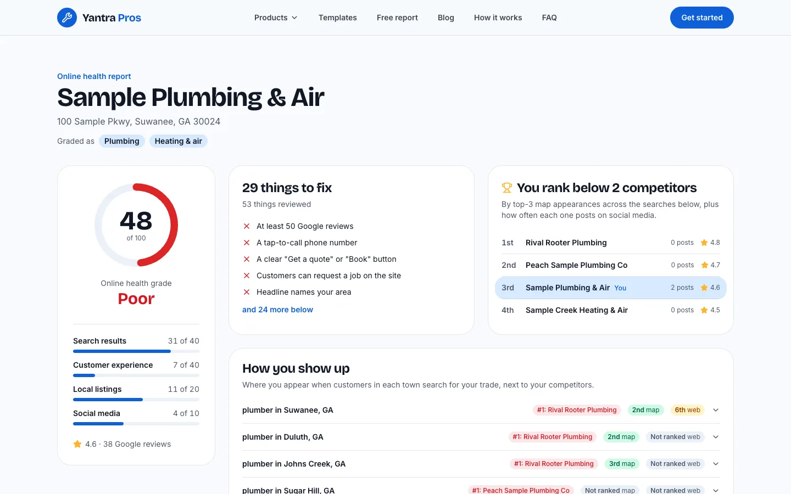Select the Plumbing category tag

(122, 141)
